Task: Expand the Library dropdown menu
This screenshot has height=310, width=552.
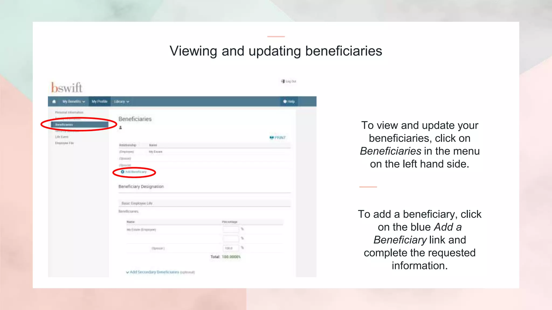Action: point(121,101)
